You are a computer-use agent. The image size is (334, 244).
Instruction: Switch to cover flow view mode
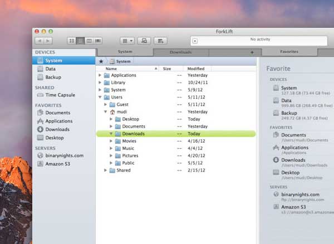[x=98, y=41]
